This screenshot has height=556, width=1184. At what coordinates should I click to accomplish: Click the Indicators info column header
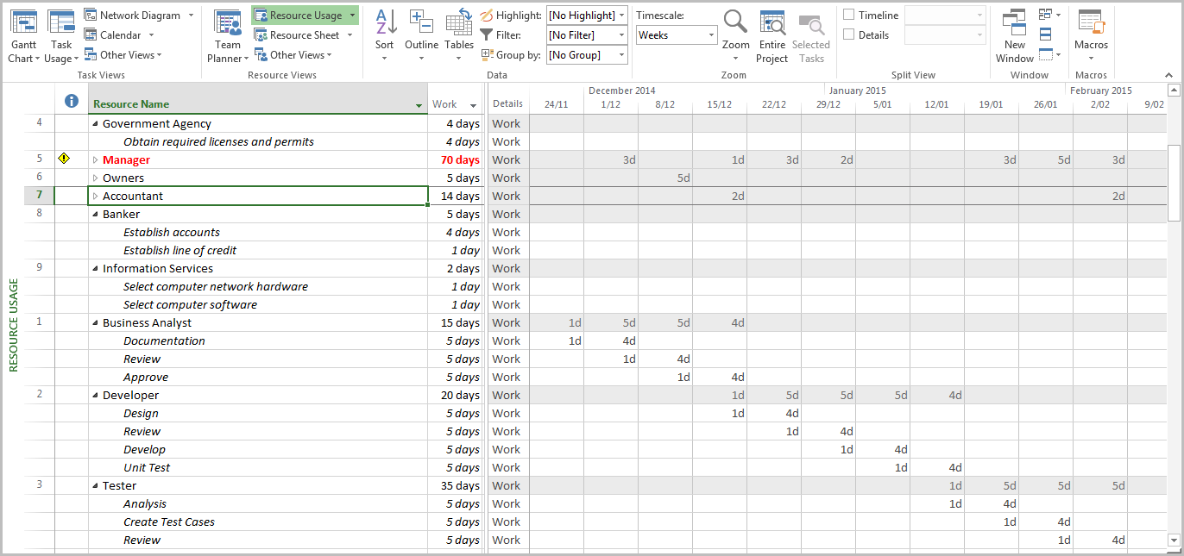tap(72, 102)
